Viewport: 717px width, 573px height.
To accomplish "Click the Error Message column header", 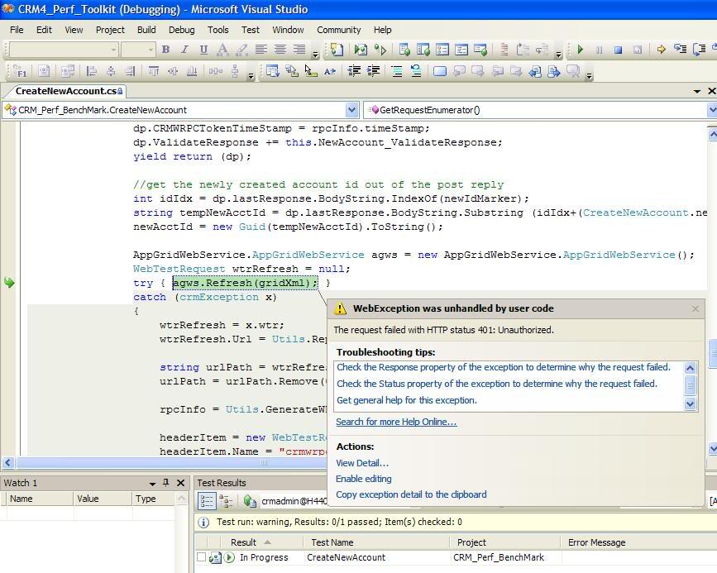I will click(x=638, y=542).
